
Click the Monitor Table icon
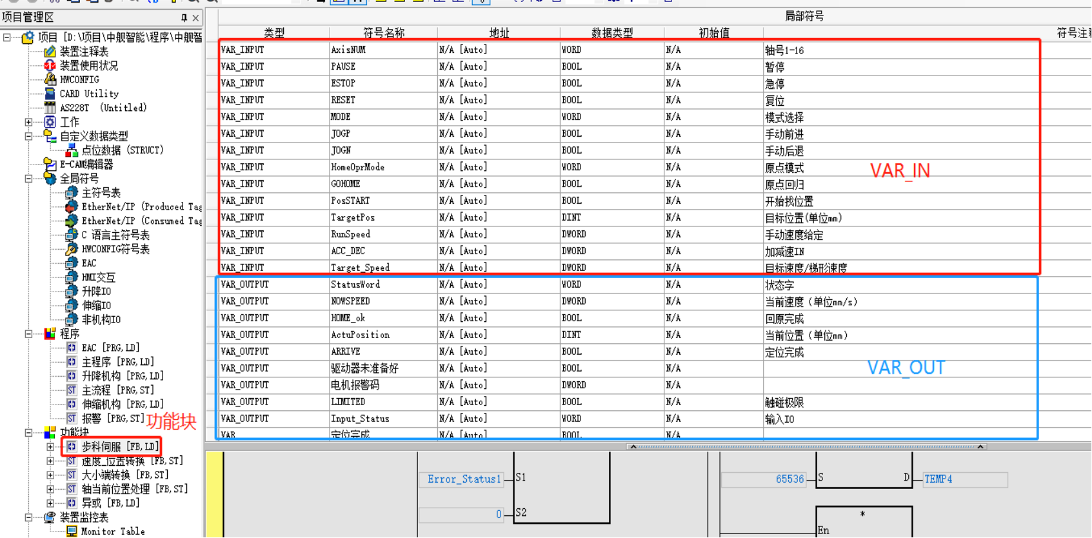click(x=72, y=532)
